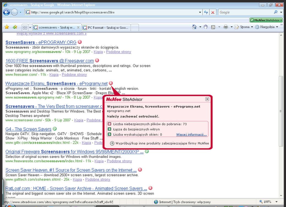
Task: Click the RSS feeds icon
Action: 213,27
